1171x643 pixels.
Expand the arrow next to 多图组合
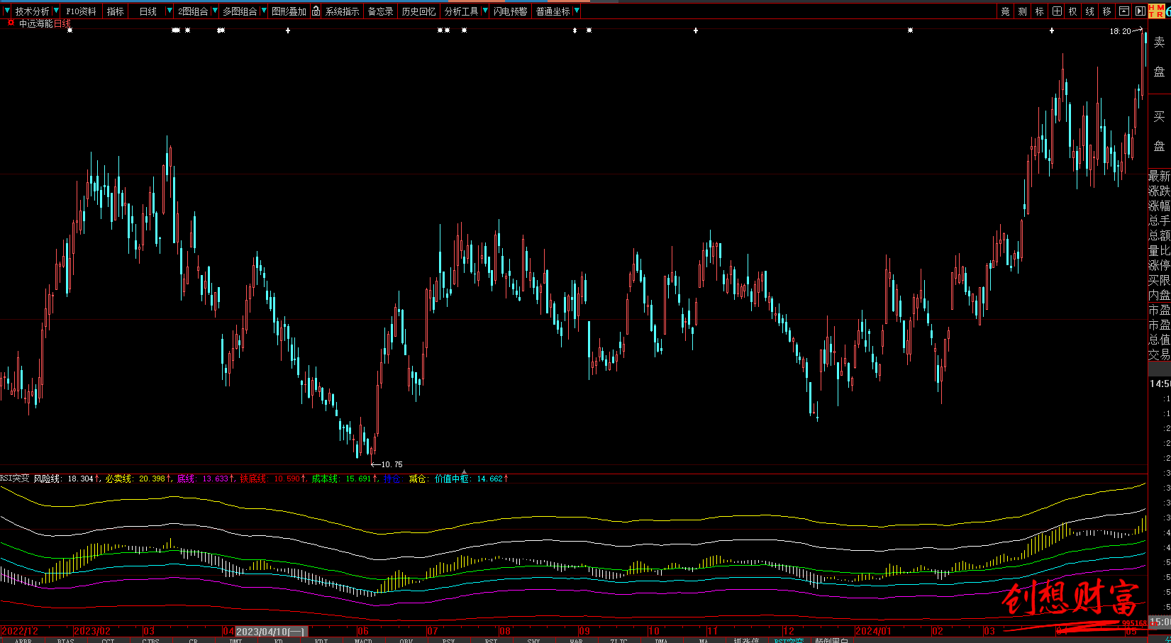[263, 11]
